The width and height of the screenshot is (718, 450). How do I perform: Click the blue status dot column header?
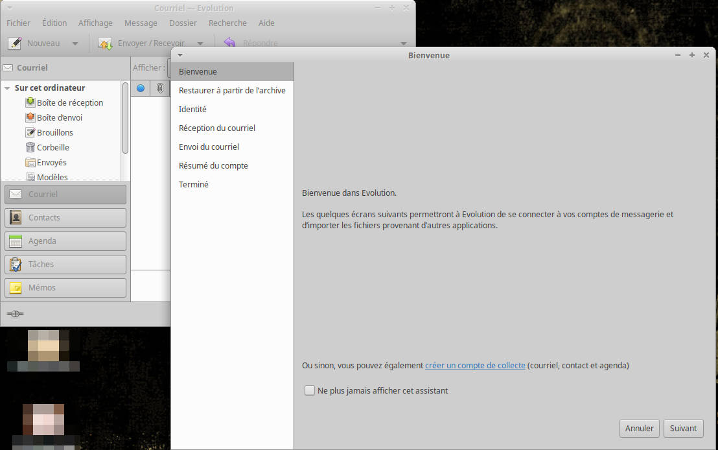(141, 88)
